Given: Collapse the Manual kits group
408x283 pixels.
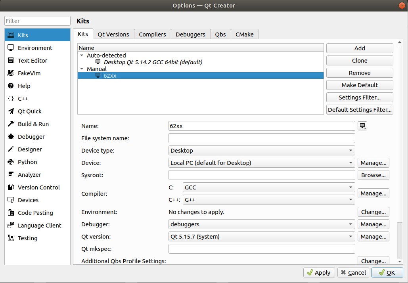Looking at the screenshot, I should point(82,69).
